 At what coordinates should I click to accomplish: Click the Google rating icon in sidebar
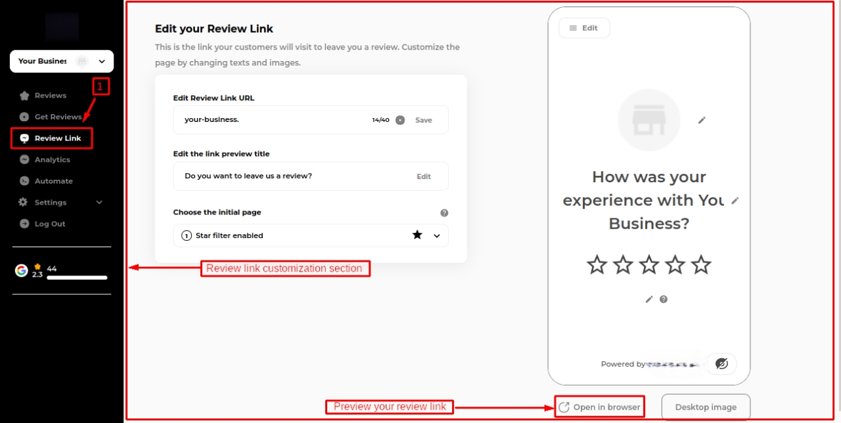[22, 270]
